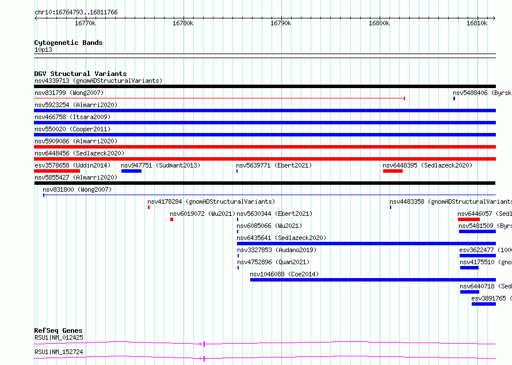This screenshot has width=512, height=365.
Task: Click the nsv6448456 (Sedlazeck2020) label
Action: (x=79, y=153)
